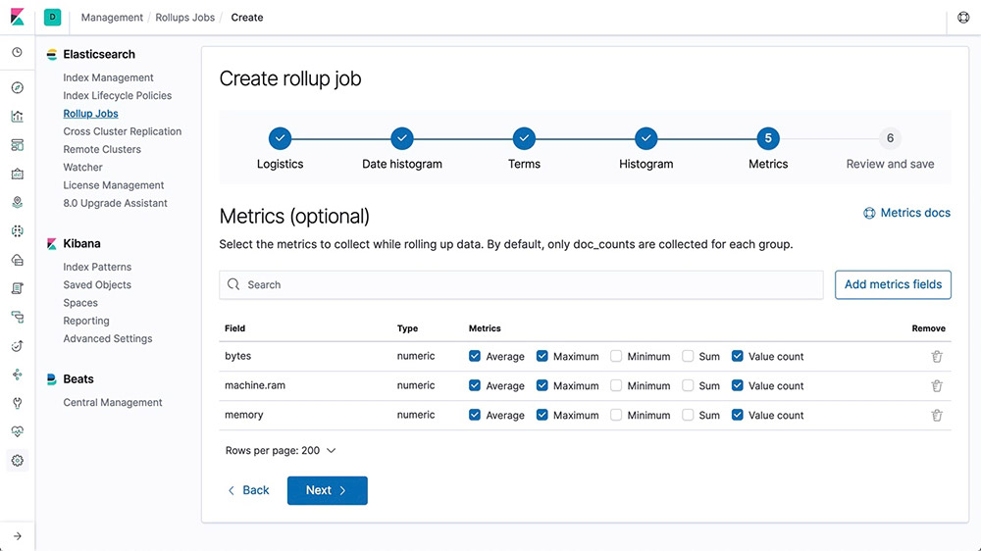
Task: Click the metrics Search field
Action: [x=521, y=285]
